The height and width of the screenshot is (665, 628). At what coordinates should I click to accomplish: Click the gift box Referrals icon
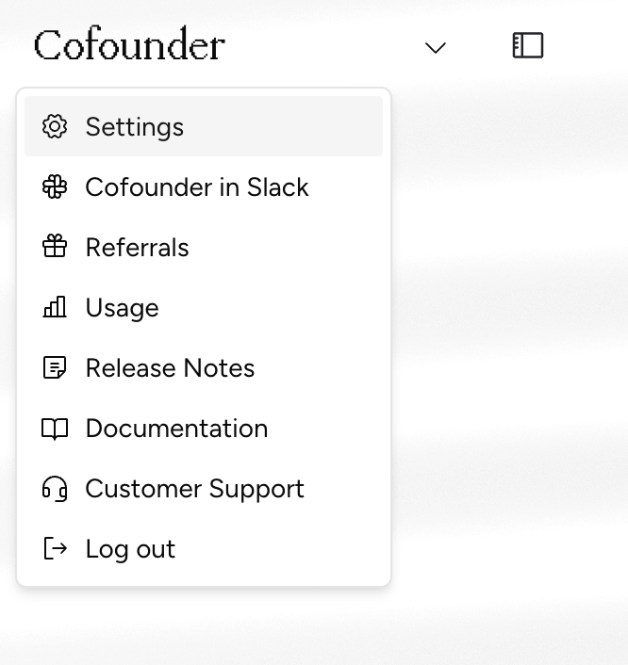(56, 248)
